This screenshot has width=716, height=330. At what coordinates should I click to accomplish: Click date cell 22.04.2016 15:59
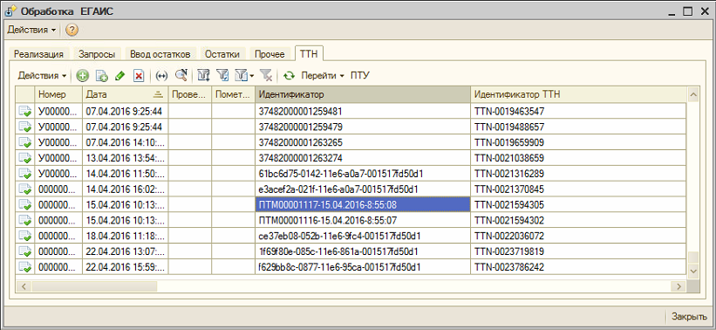(x=125, y=267)
